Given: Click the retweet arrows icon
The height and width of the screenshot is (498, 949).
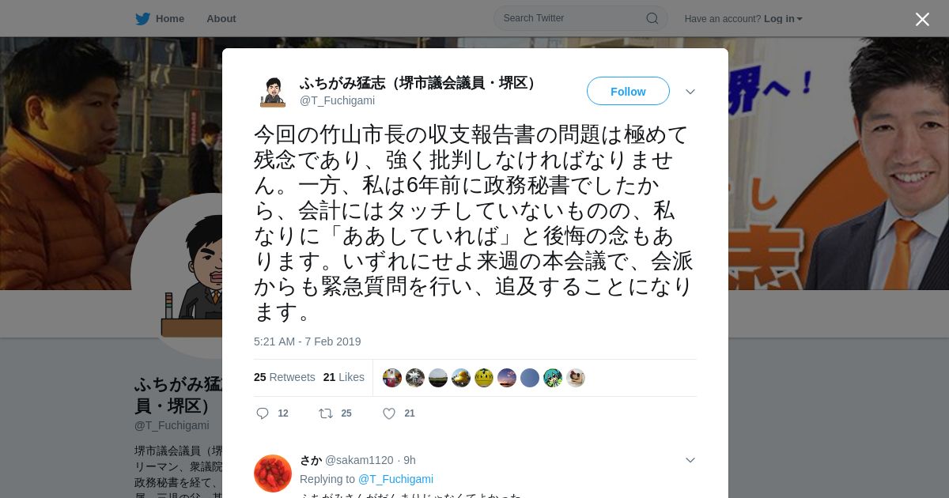Looking at the screenshot, I should (325, 413).
